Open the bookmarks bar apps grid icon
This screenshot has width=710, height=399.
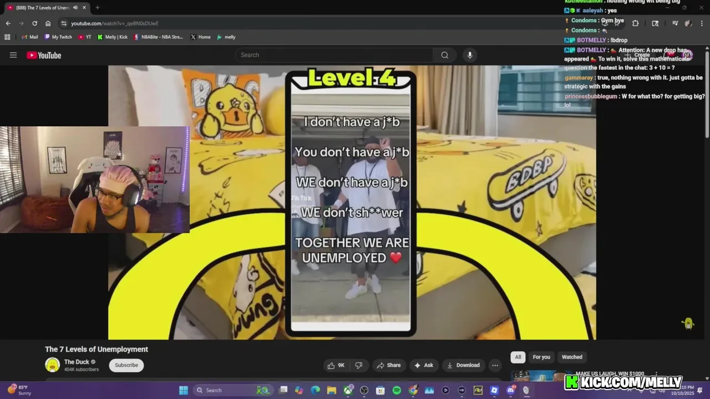[x=7, y=37]
